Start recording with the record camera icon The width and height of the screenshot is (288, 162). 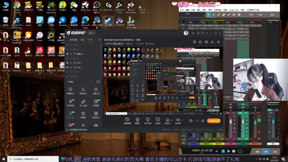click(x=191, y=121)
